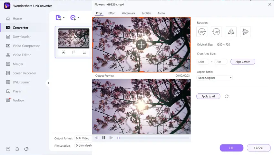The height and width of the screenshot is (155, 274).
Task: Click the add from device disc icon
Action: tap(73, 18)
